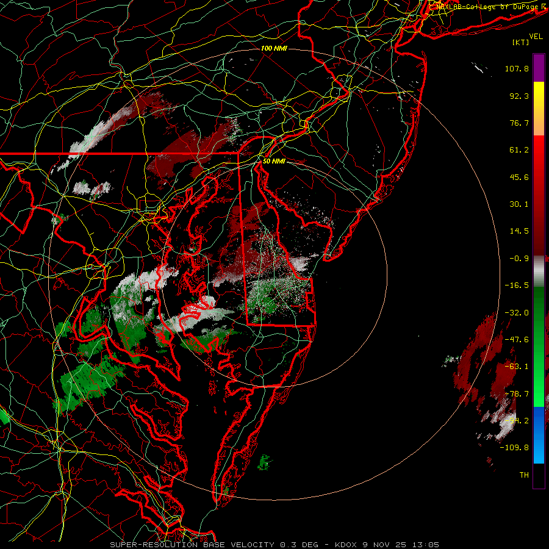Click the -109.8 velocity scale value
This screenshot has height=549, width=549.
(x=514, y=448)
